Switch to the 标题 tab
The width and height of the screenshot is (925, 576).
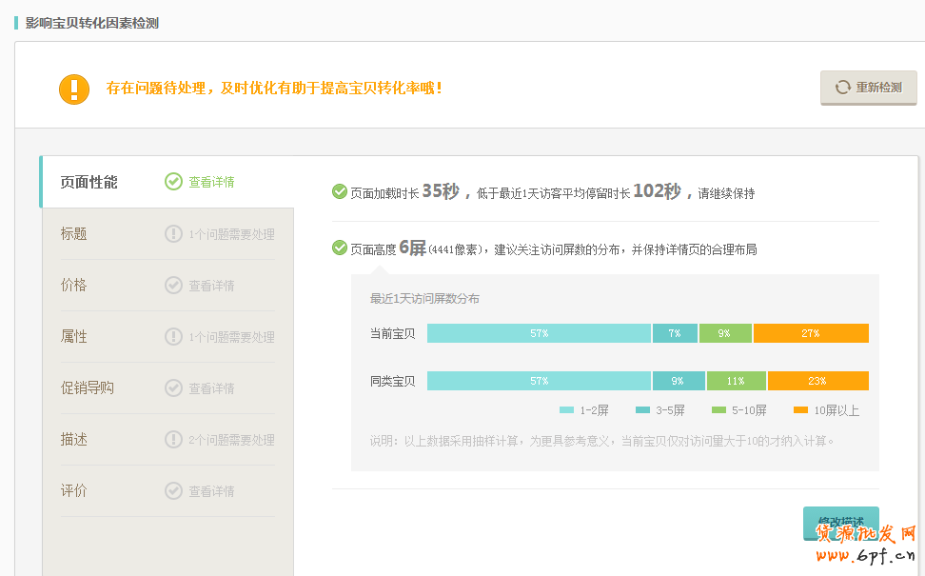pyautogui.click(x=74, y=233)
